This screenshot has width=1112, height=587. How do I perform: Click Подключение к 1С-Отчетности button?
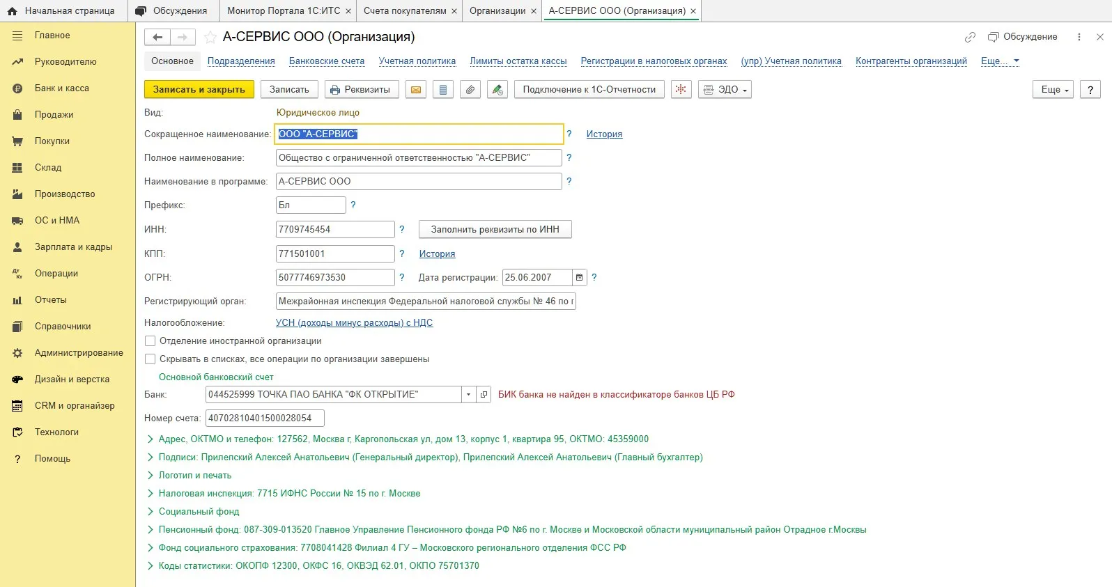pos(589,90)
